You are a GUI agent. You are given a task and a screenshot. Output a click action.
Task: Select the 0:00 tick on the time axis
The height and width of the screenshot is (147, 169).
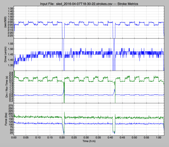(x=14, y=138)
